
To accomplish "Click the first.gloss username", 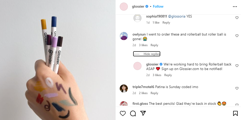I will click(x=140, y=104).
